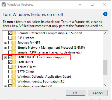Screen dimensions: 112x100
Task: Click the Windows Features title bar icon
Action: click(x=4, y=5)
